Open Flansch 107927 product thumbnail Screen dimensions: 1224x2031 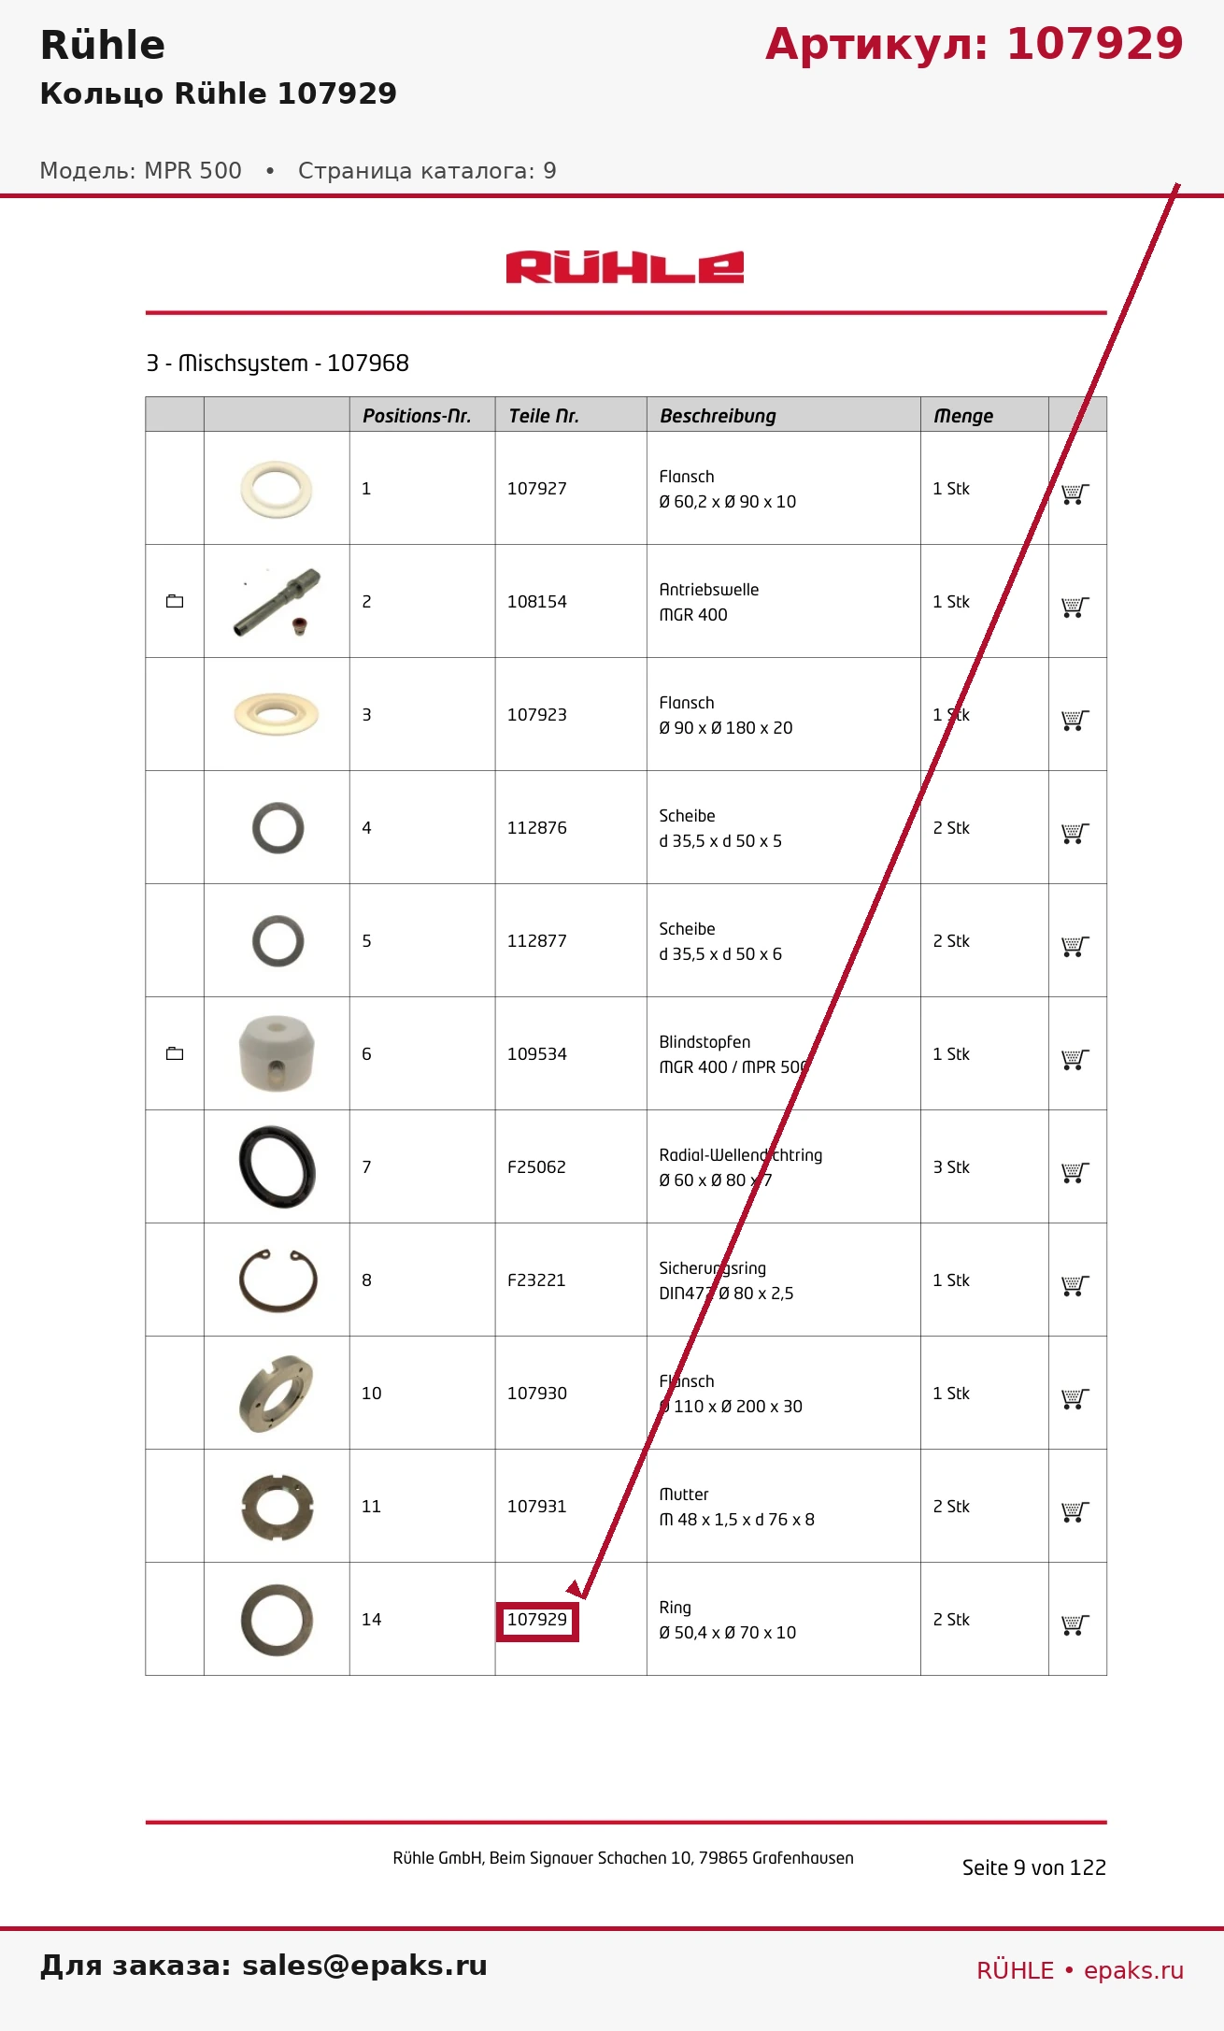click(x=277, y=489)
